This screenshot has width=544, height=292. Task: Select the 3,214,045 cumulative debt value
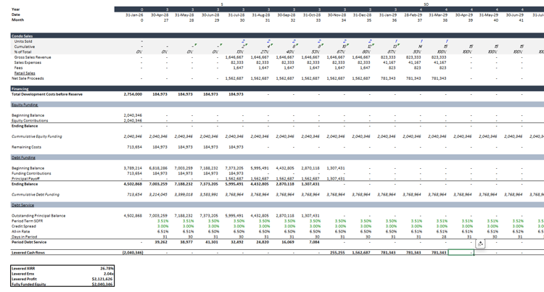158,195
